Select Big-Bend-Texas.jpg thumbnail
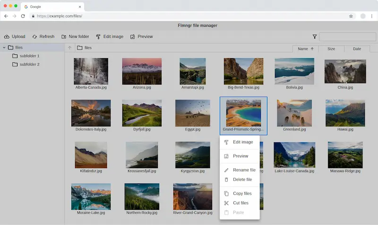This screenshot has height=225, width=378. point(243,71)
